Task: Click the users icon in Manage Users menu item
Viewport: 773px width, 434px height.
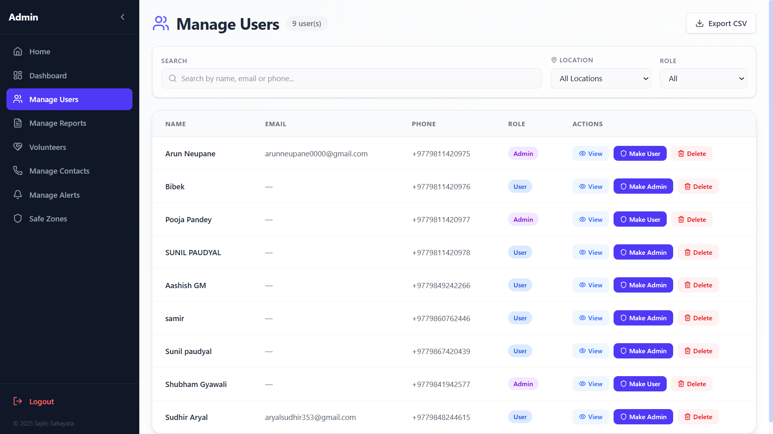Action: pos(18,99)
